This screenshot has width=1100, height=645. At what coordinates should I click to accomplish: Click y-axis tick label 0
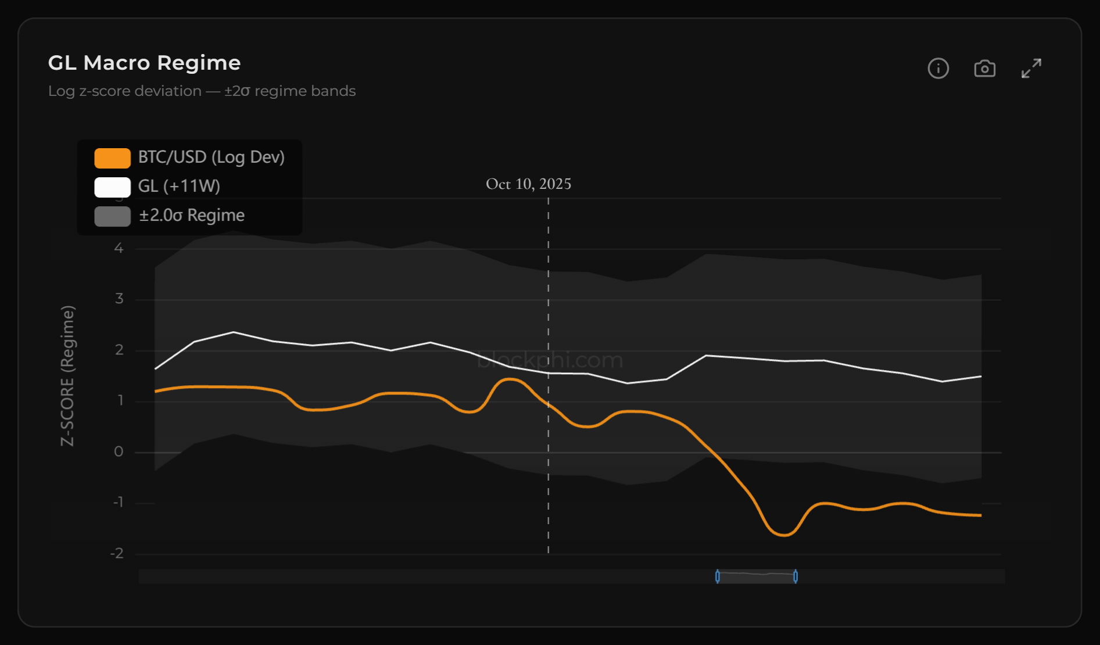119,451
